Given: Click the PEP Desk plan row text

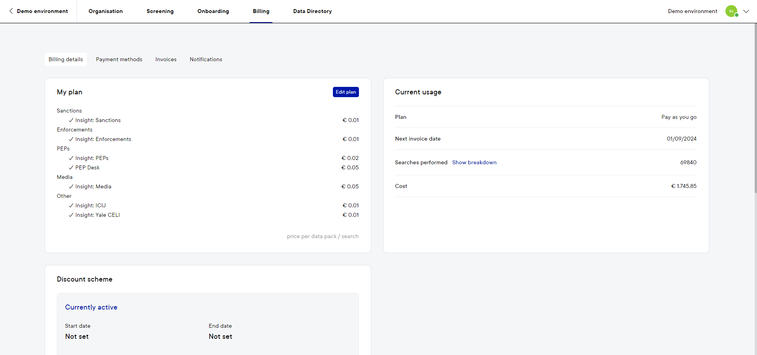Looking at the screenshot, I should pyautogui.click(x=87, y=167).
